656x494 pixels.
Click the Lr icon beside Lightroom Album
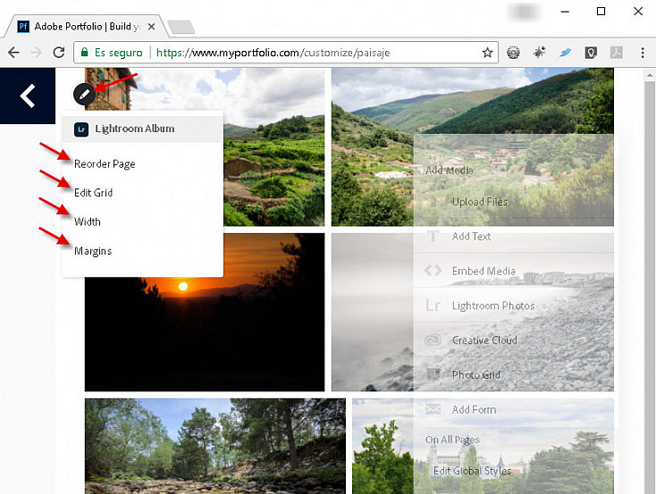[x=81, y=130]
